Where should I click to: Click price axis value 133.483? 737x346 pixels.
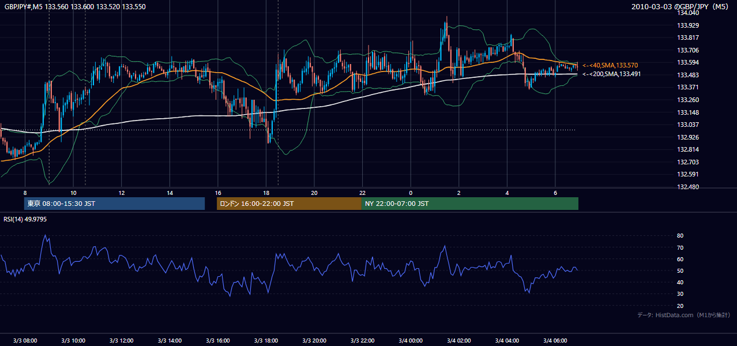pos(688,75)
